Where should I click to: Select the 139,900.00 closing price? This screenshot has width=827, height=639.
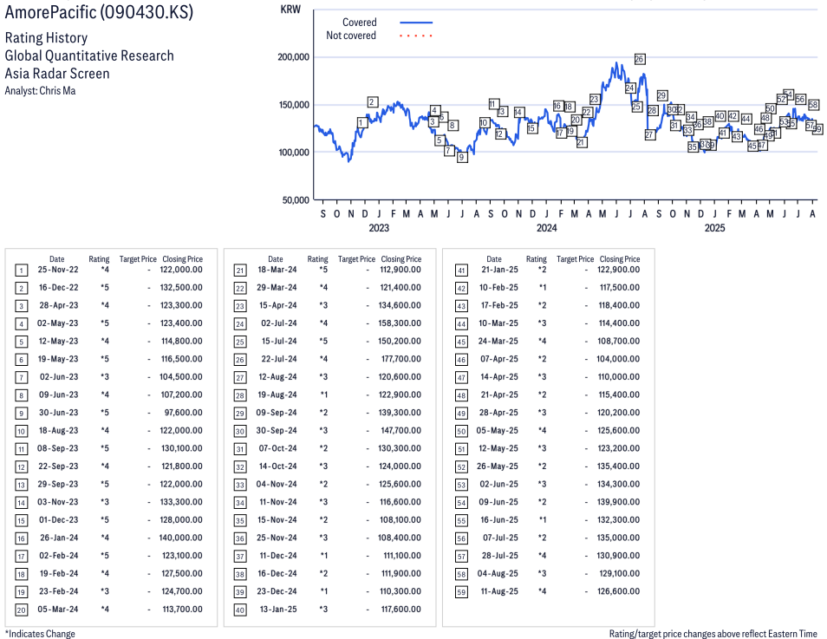(x=618, y=502)
